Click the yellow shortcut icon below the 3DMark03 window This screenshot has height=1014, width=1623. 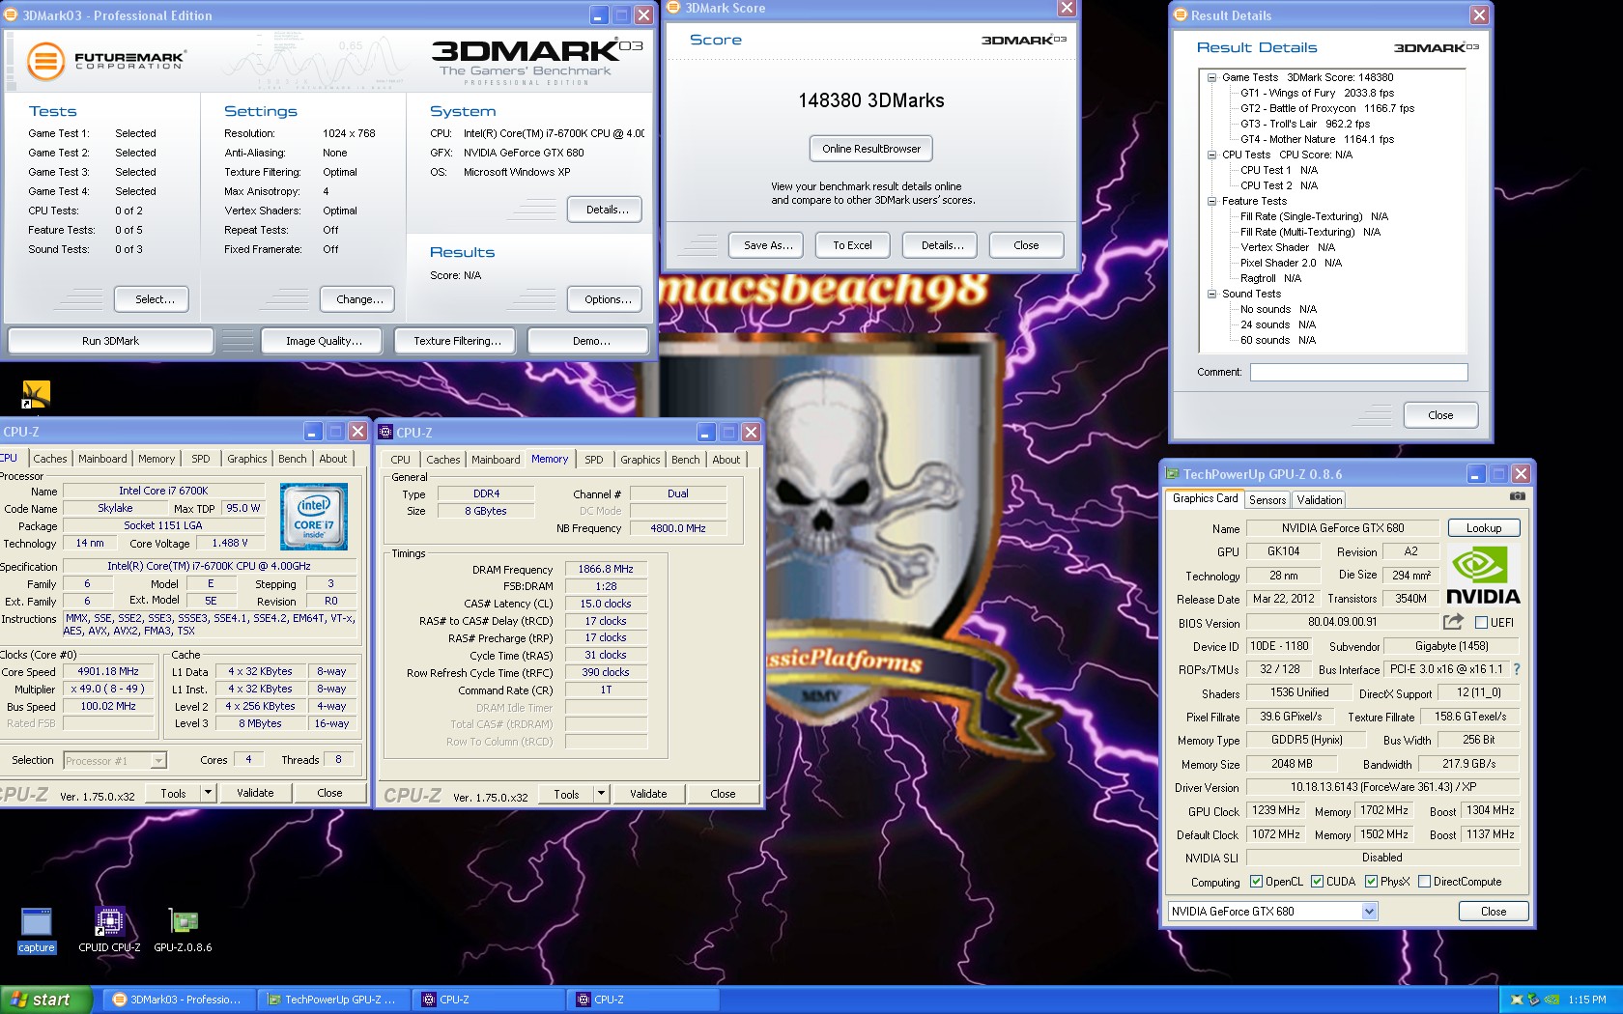point(36,393)
